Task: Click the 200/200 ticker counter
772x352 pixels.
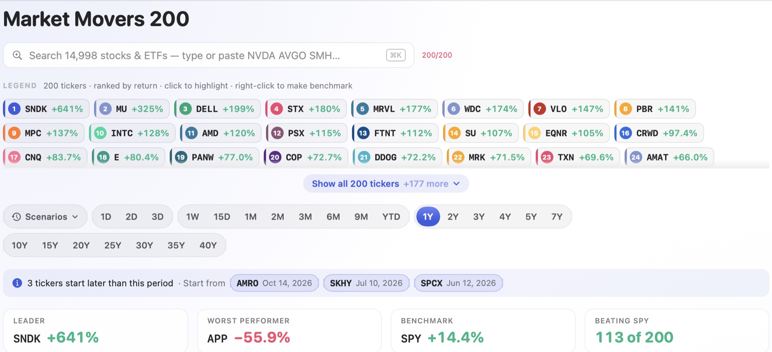Action: coord(437,55)
